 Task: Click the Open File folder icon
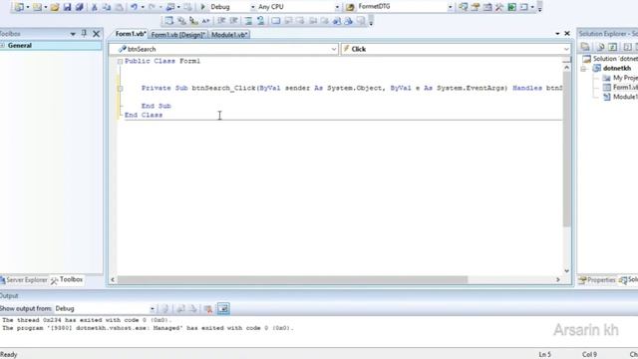55,7
